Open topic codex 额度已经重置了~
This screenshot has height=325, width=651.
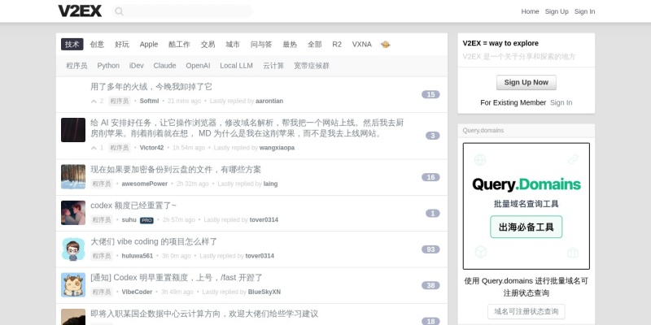(x=133, y=206)
